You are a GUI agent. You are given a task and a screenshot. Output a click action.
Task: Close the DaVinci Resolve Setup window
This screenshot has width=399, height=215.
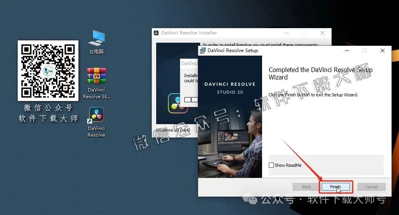(383, 51)
